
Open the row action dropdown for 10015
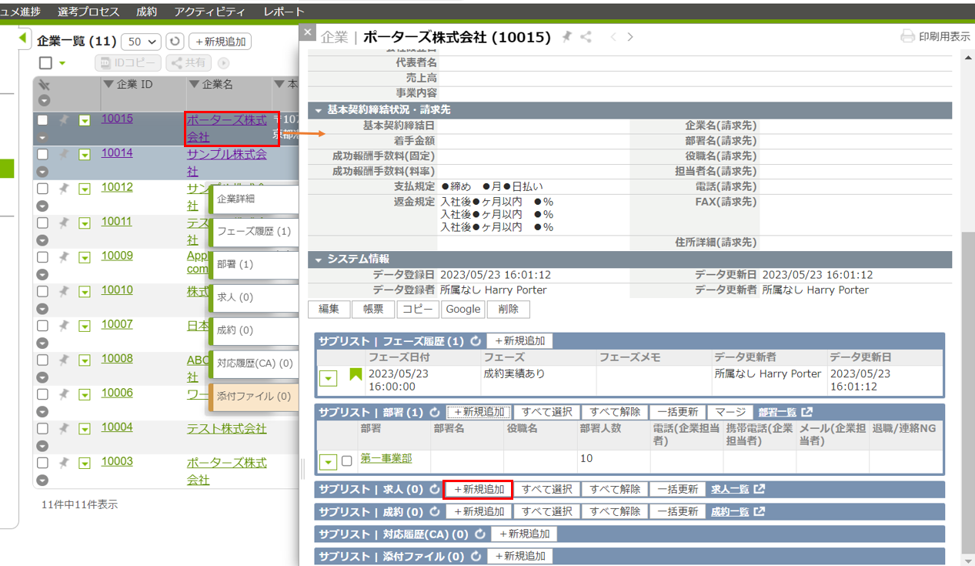(x=85, y=120)
